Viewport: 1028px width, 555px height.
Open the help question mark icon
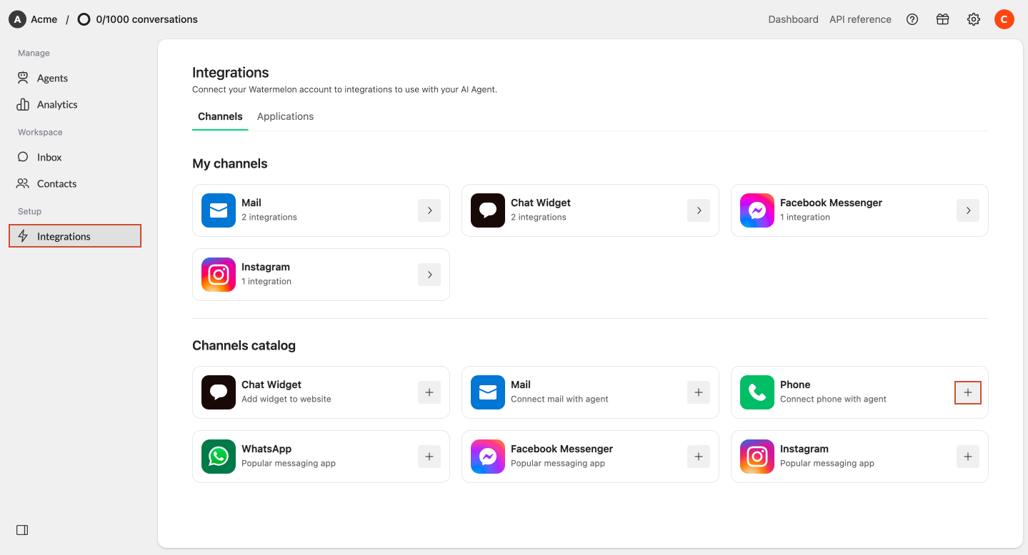tap(912, 19)
